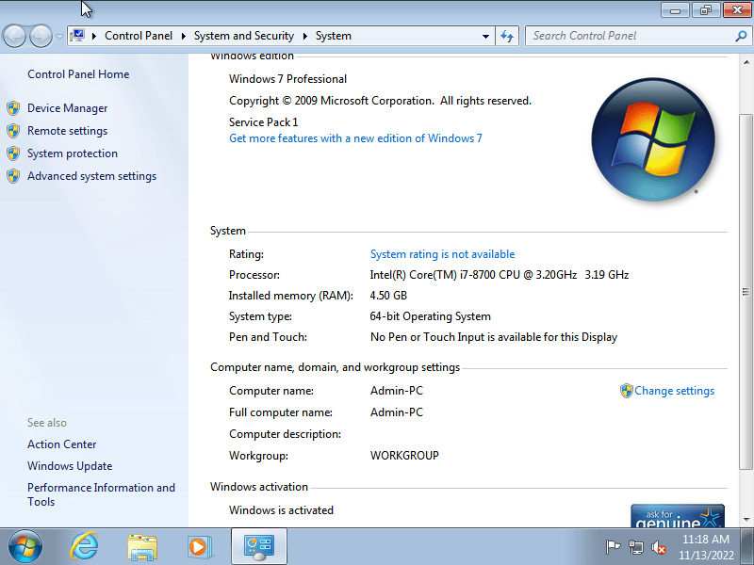Click the Refresh button in address bar
Image resolution: width=754 pixels, height=565 pixels.
[507, 36]
